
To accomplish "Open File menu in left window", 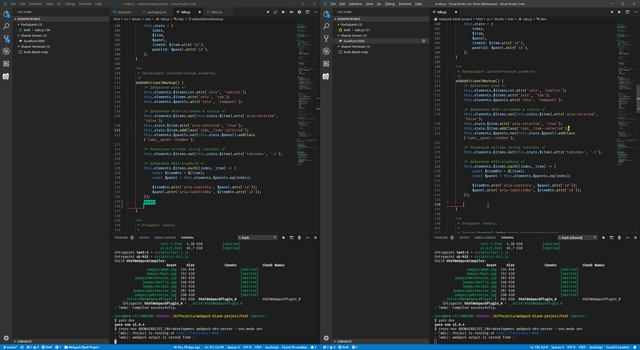I will pyautogui.click(x=14, y=4).
